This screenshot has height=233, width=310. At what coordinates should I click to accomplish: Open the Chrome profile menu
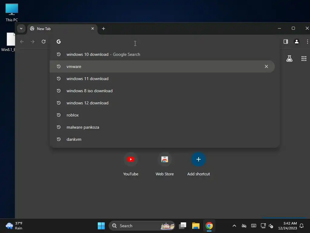[297, 42]
